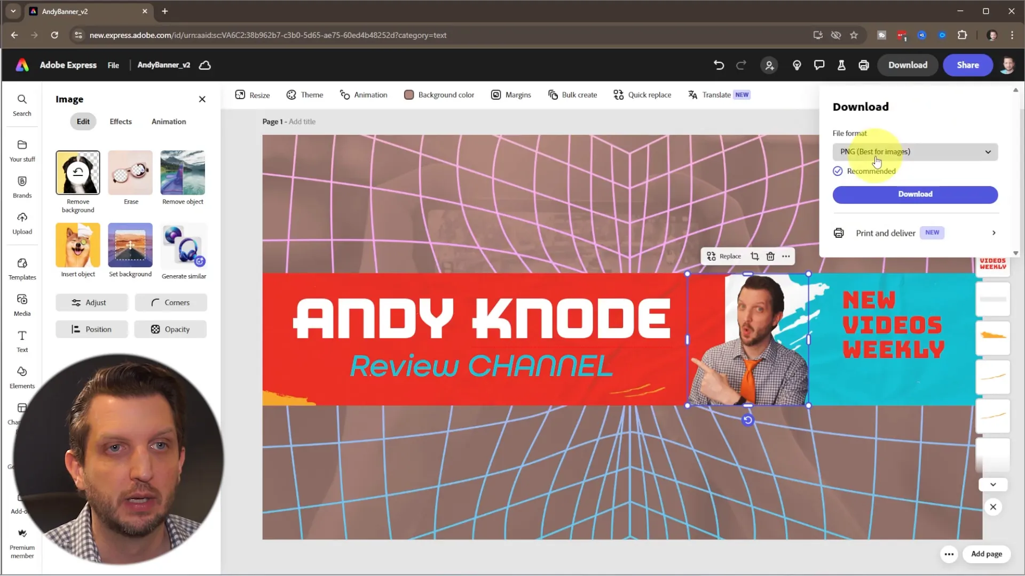The image size is (1025, 576).
Task: Select Remove background thumbnail
Action: (78, 173)
